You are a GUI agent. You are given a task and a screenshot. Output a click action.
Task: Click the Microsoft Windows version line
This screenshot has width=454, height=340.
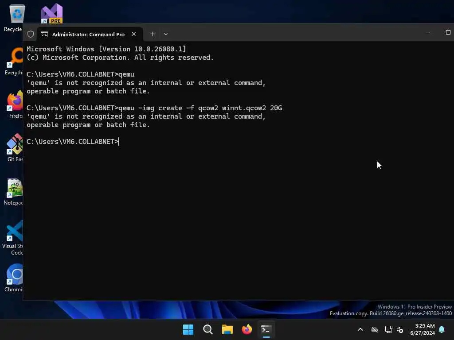[106, 49]
